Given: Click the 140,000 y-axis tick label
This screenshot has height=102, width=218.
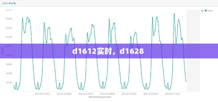Looking at the screenshot, I should (x=9, y=28).
